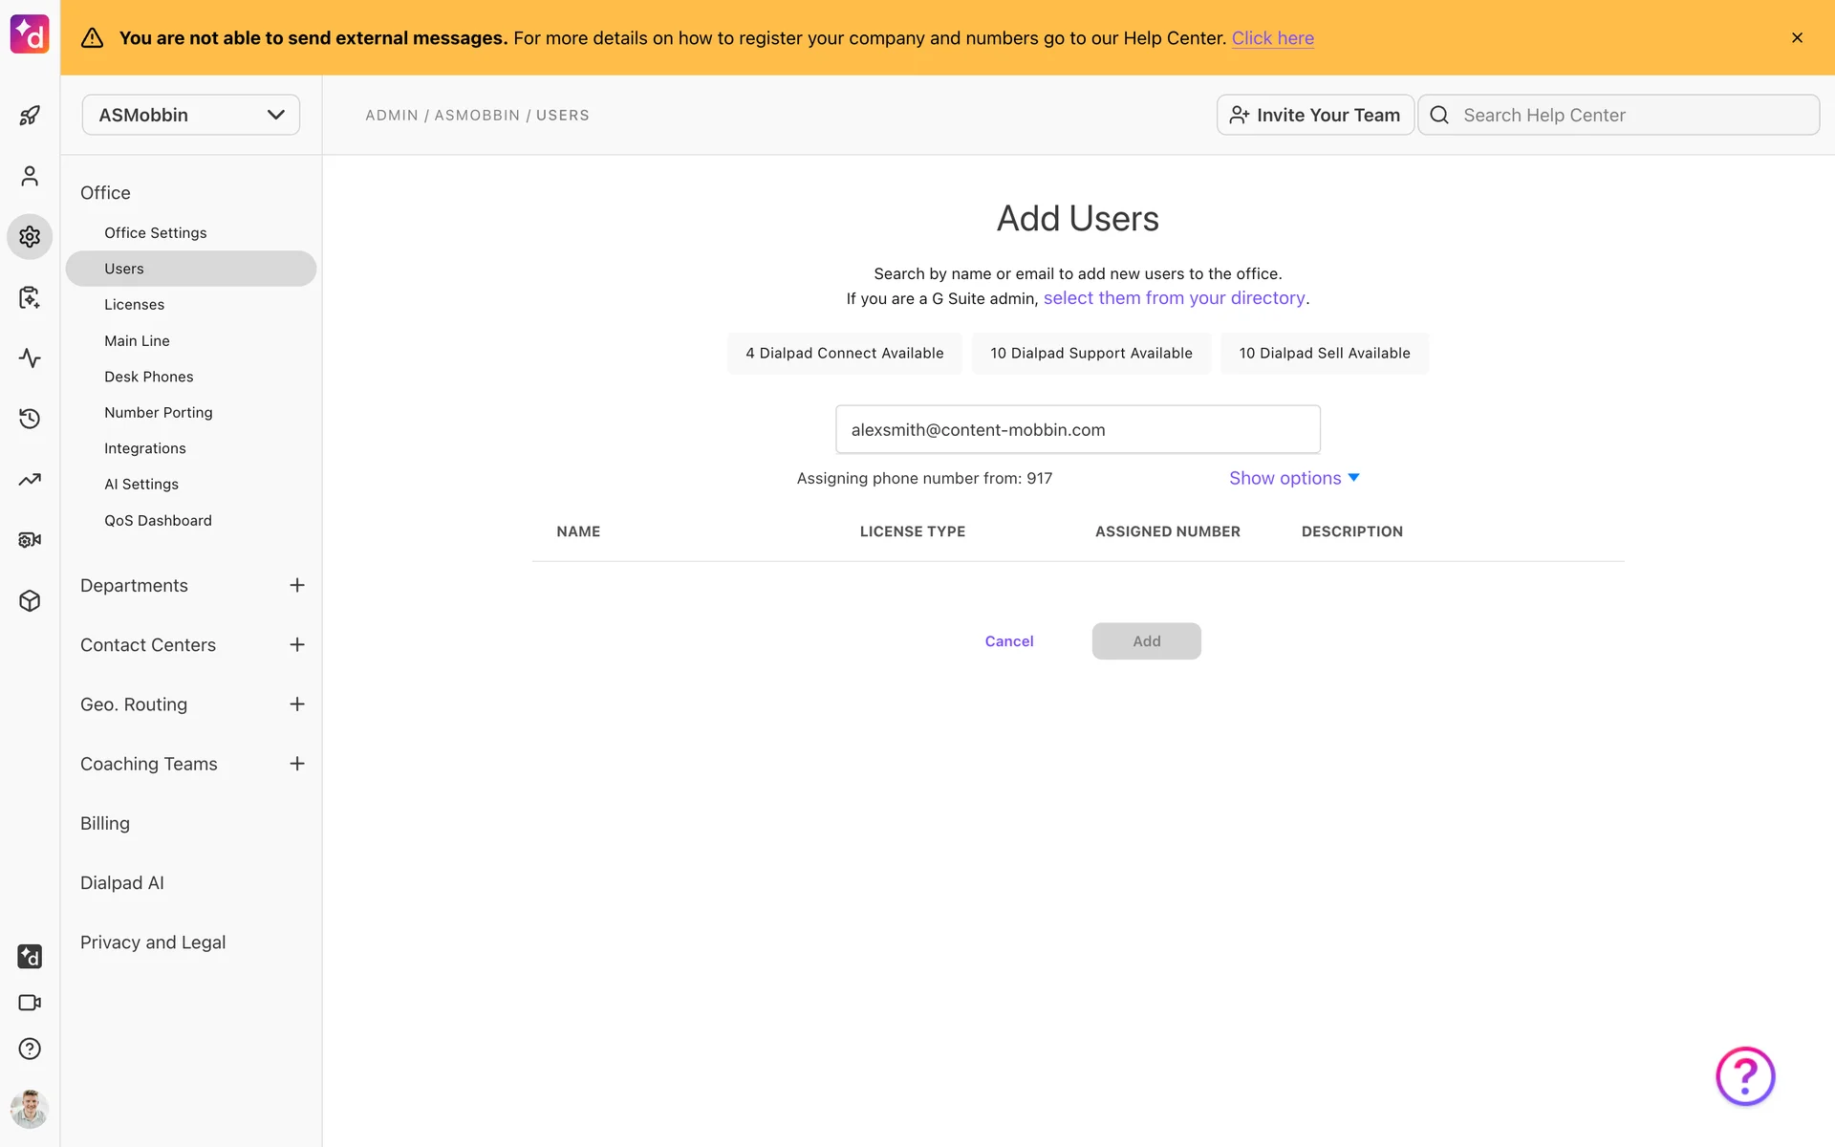Click the purple help bubble icon

tap(1745, 1076)
